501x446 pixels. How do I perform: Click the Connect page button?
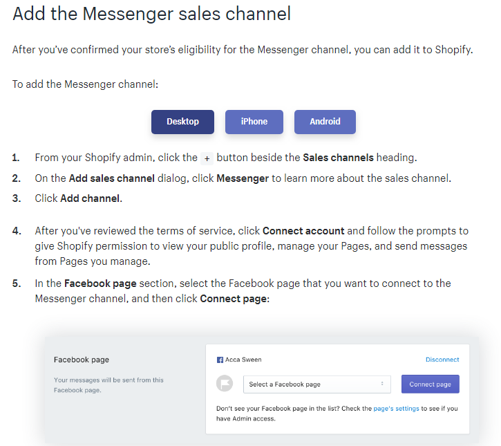(430, 384)
